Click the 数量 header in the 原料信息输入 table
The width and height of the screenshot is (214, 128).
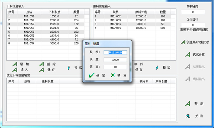pyautogui.click(x=163, y=12)
